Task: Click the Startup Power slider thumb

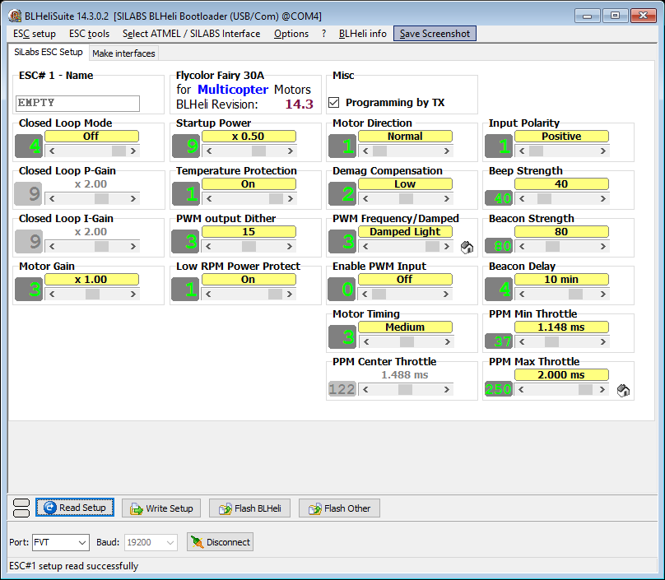Action: click(x=258, y=151)
